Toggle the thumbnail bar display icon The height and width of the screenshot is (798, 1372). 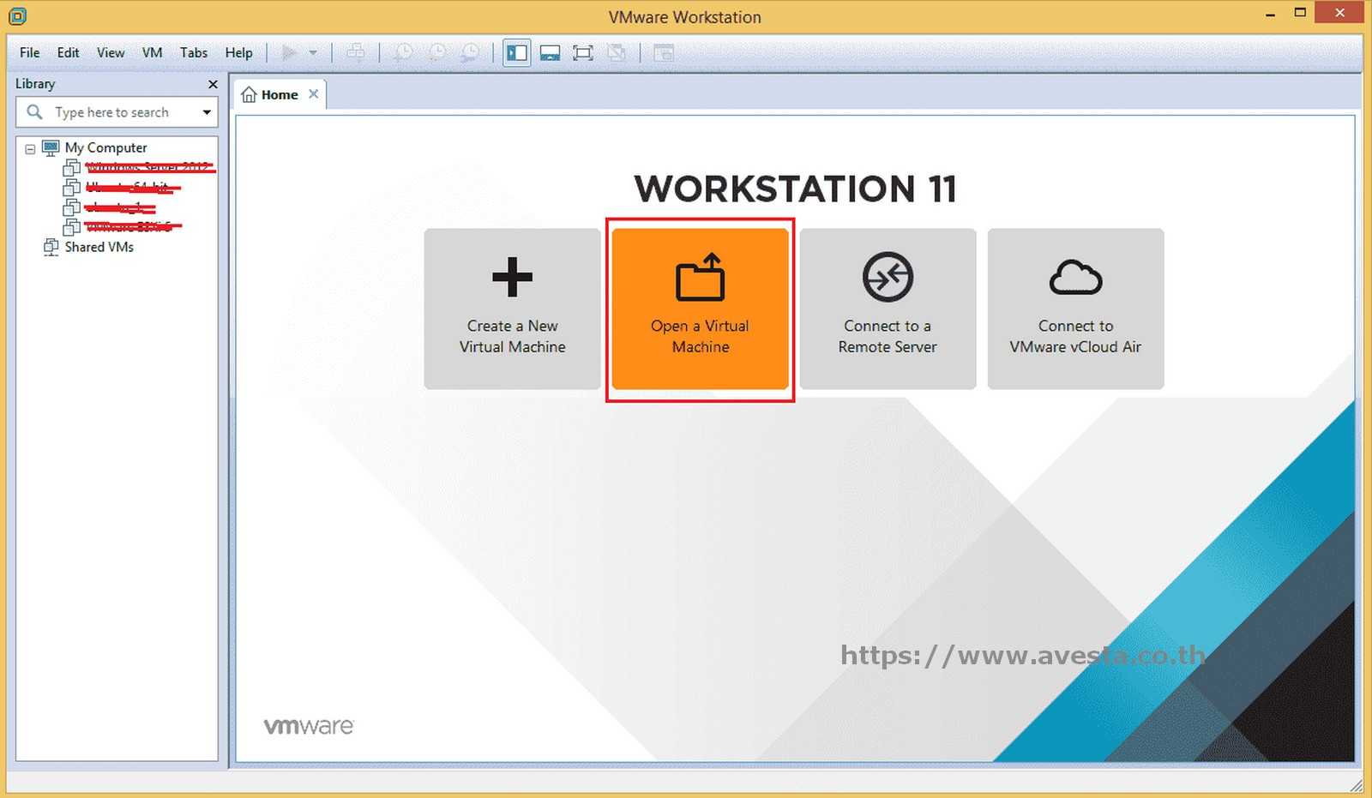[551, 52]
